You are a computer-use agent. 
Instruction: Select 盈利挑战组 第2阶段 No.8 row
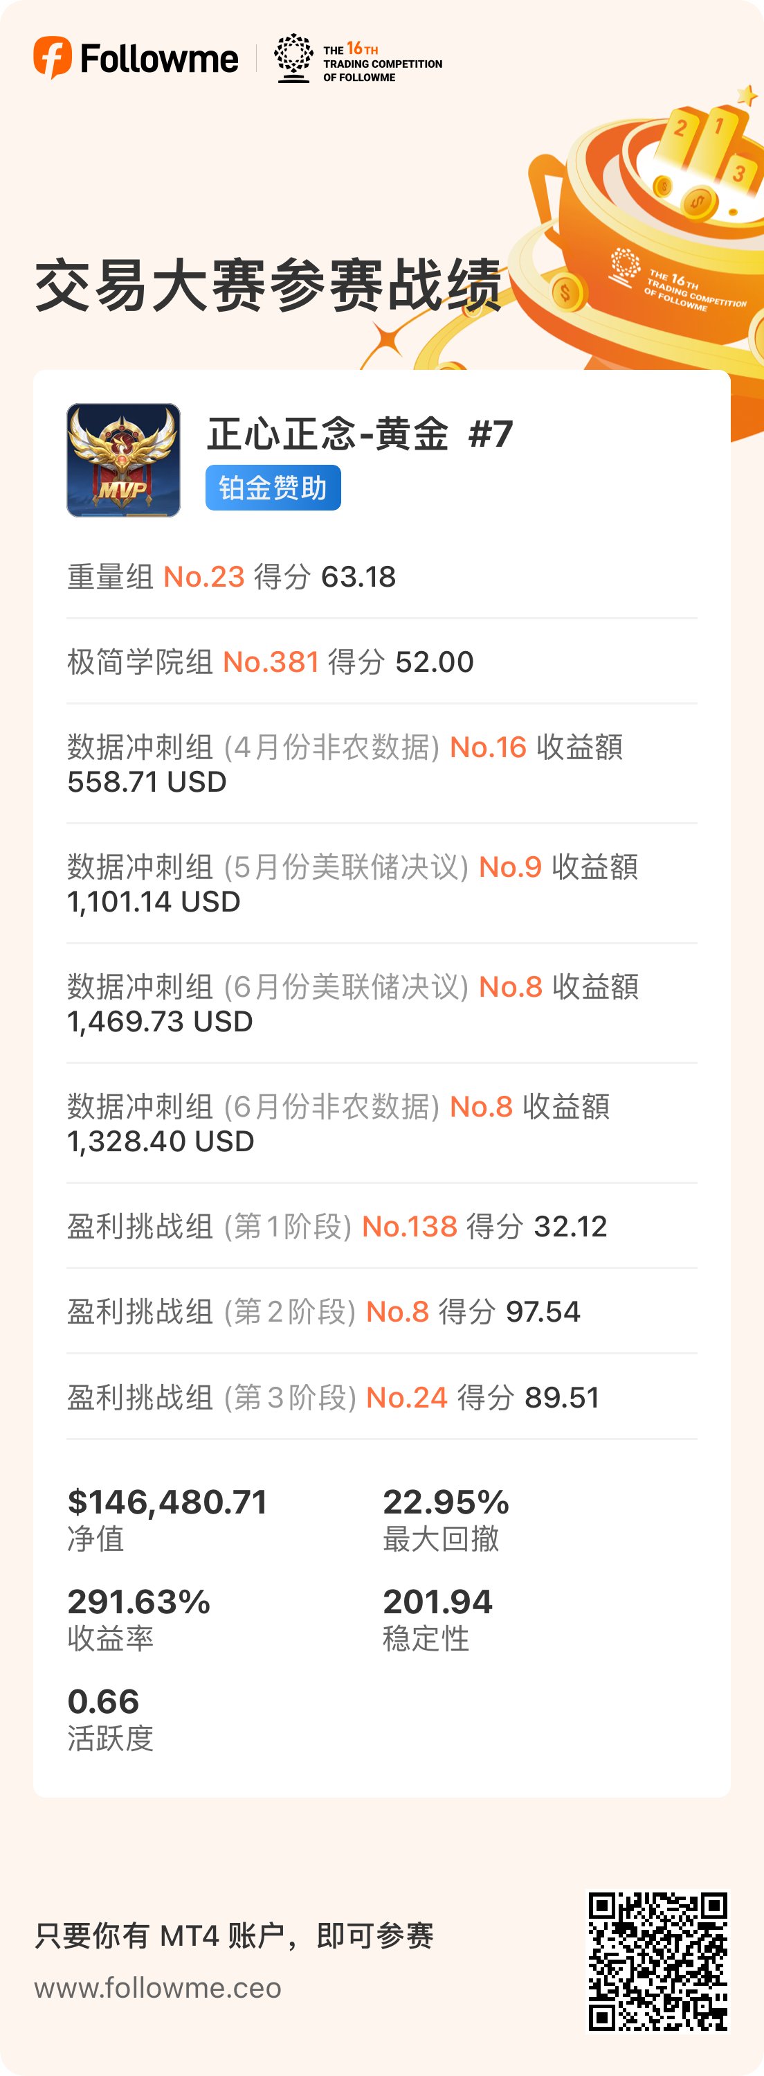381,1311
